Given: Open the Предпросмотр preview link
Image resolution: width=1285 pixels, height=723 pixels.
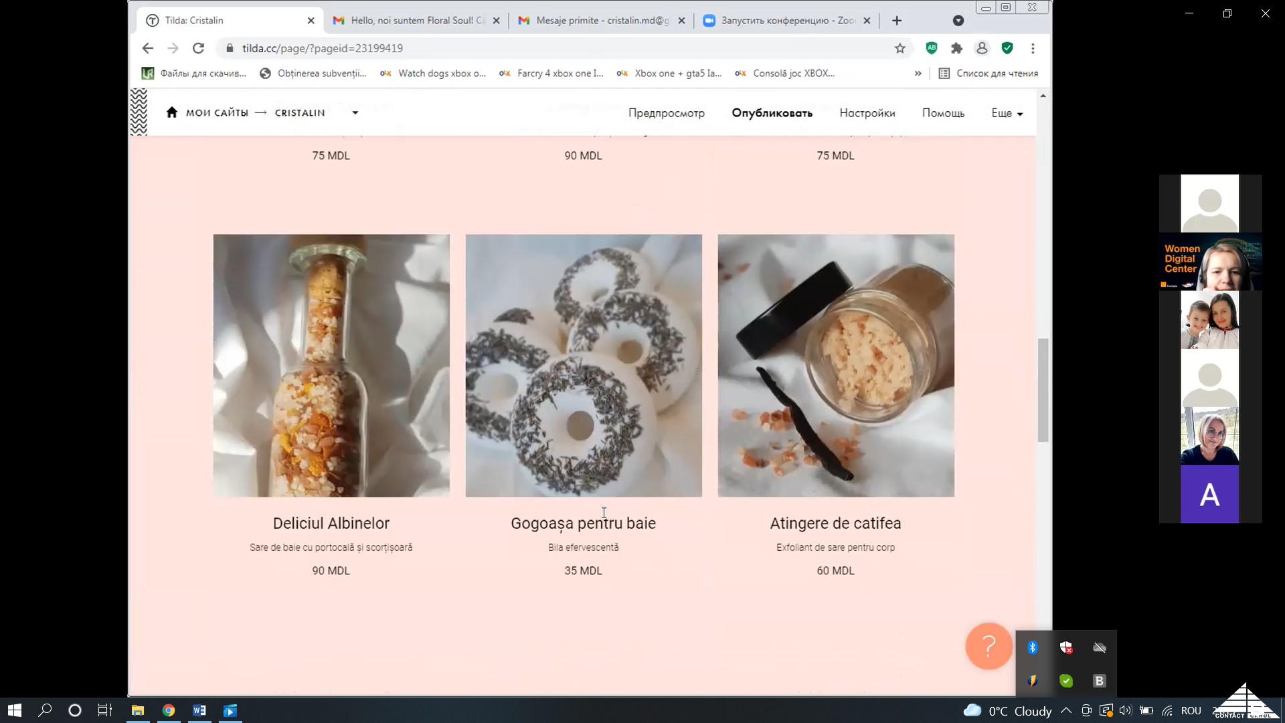Looking at the screenshot, I should [666, 113].
